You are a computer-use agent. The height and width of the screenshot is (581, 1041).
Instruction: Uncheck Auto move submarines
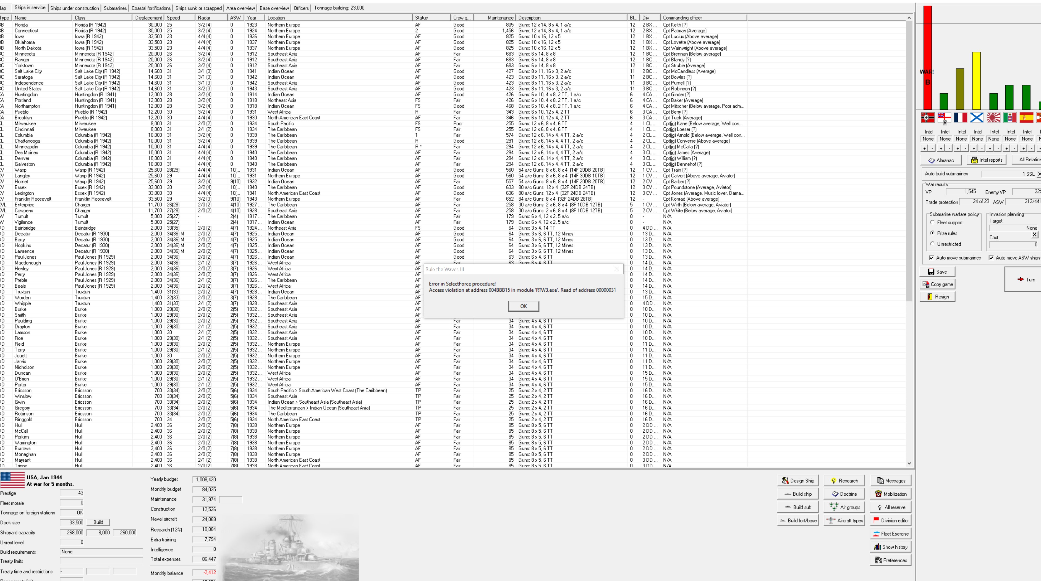[x=931, y=258]
